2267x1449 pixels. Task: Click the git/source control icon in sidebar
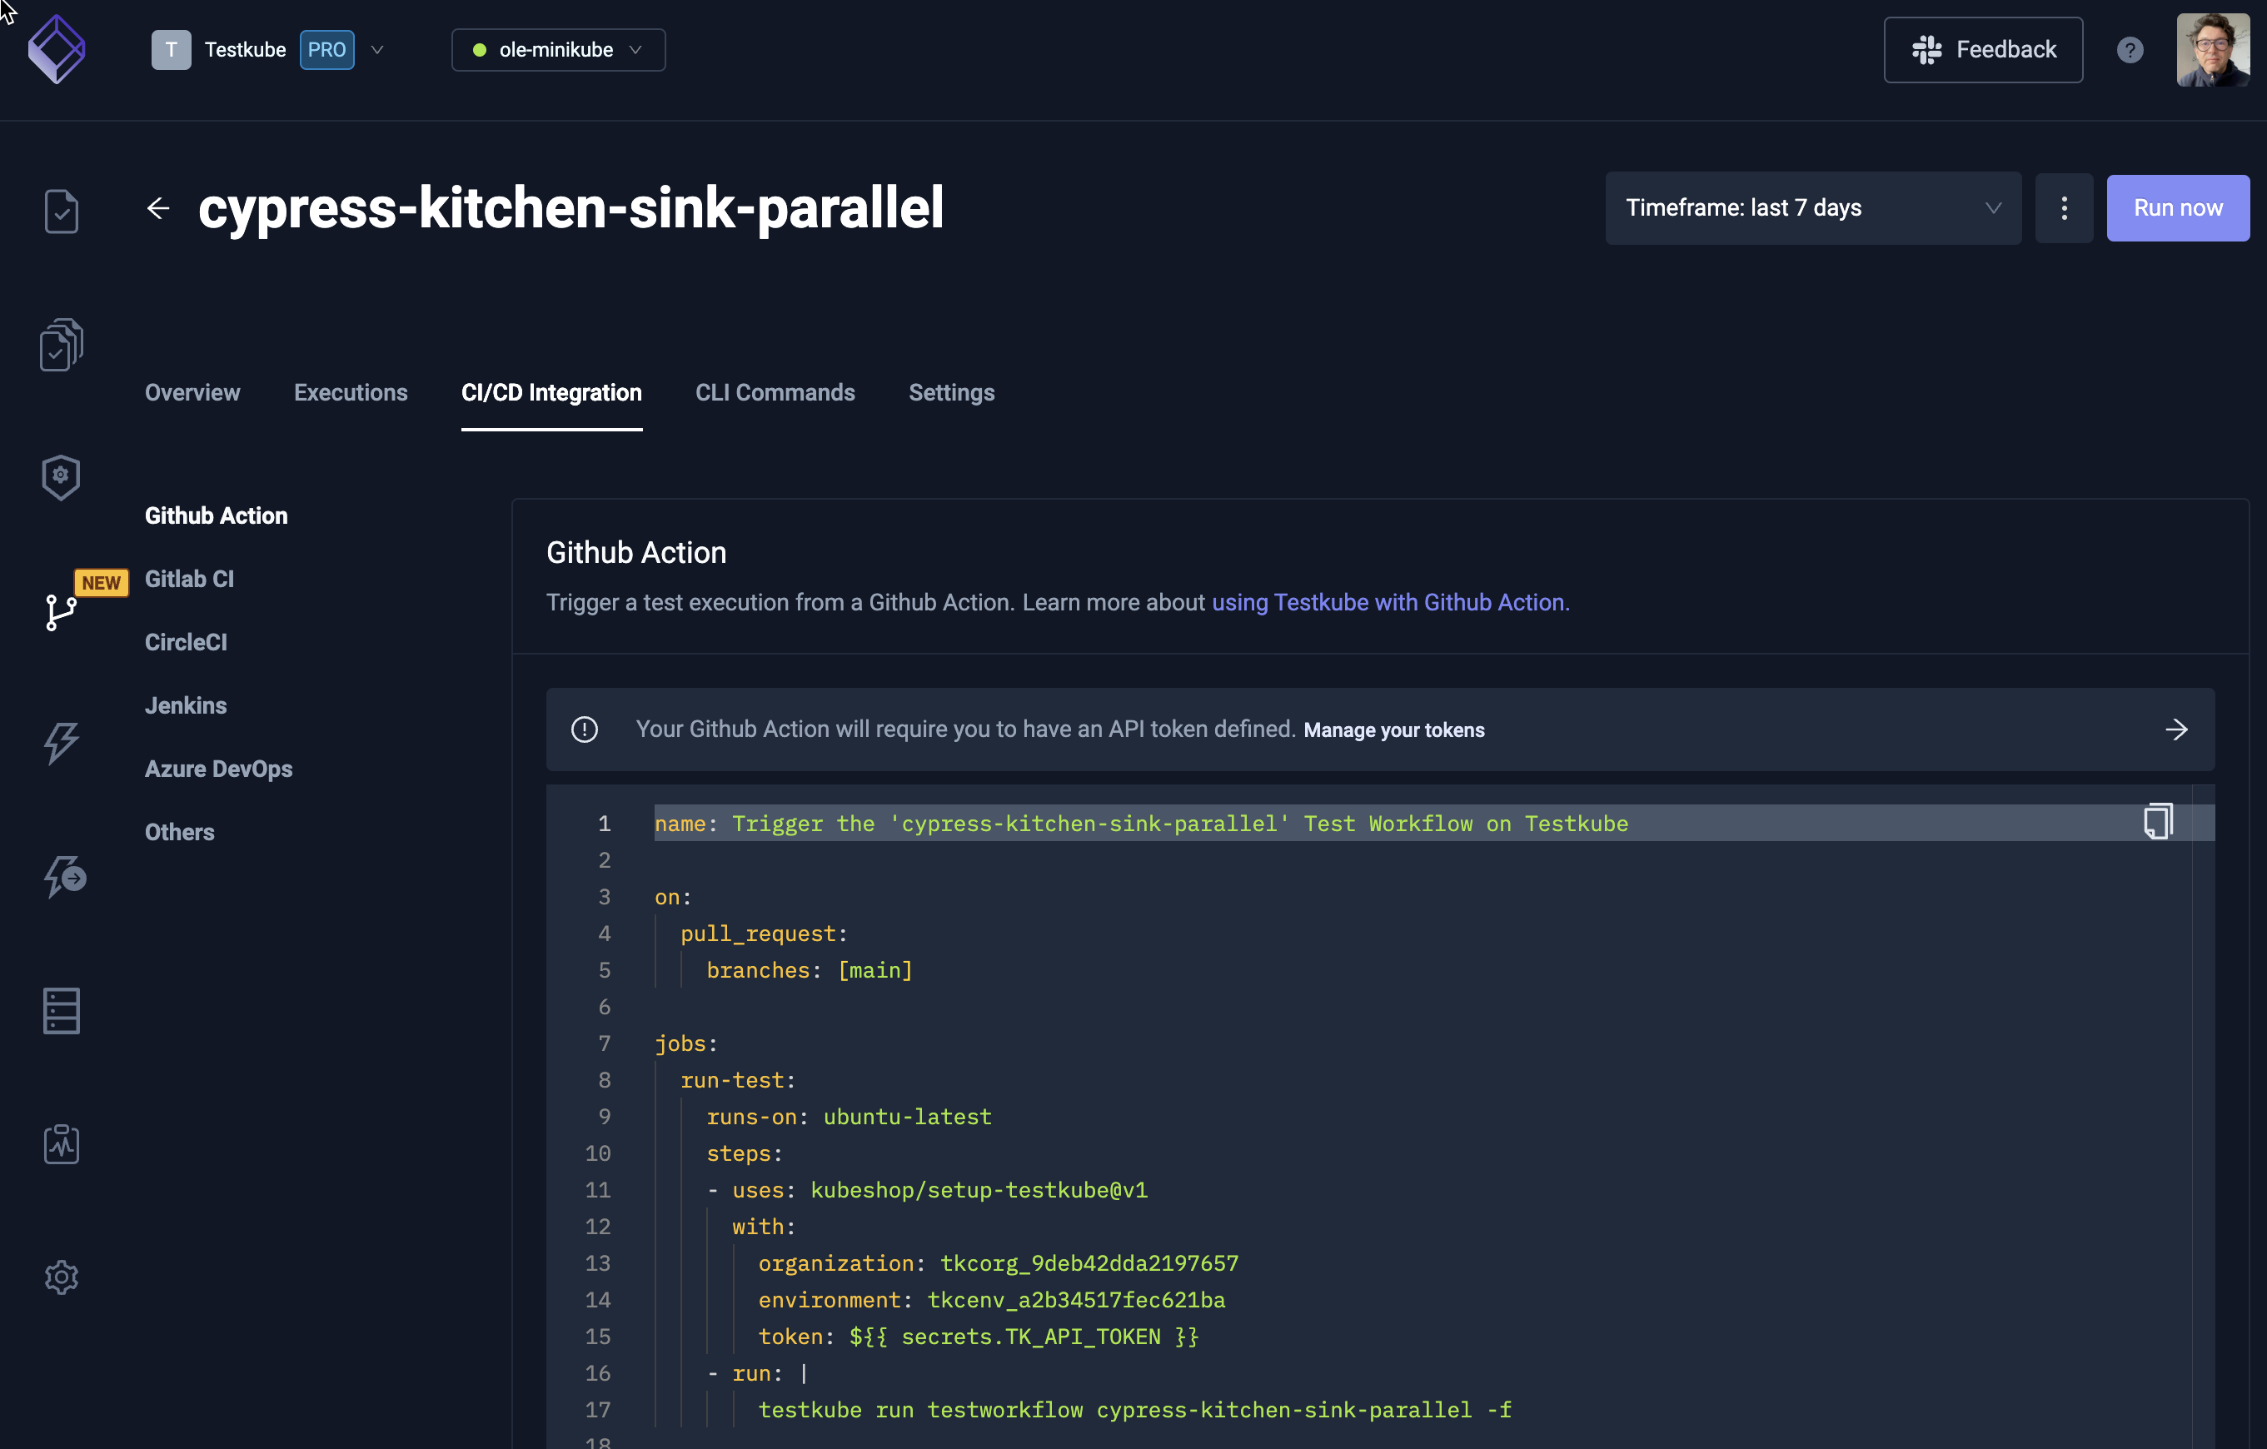coord(59,610)
